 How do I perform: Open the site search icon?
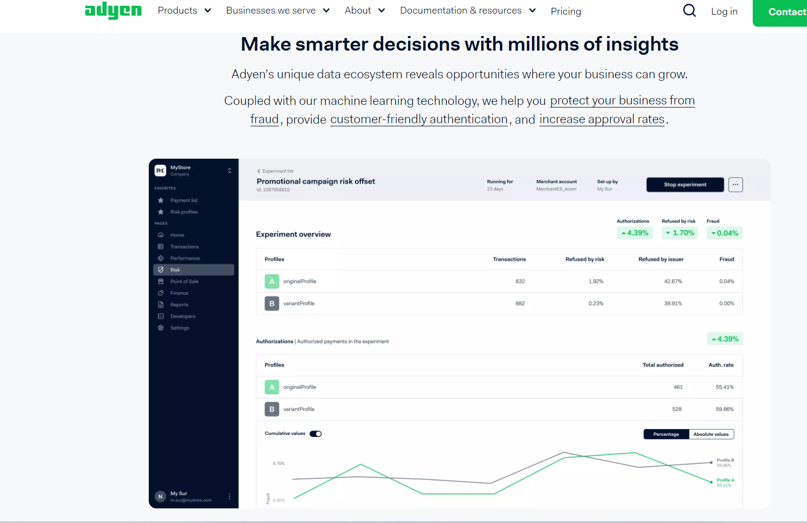tap(690, 10)
